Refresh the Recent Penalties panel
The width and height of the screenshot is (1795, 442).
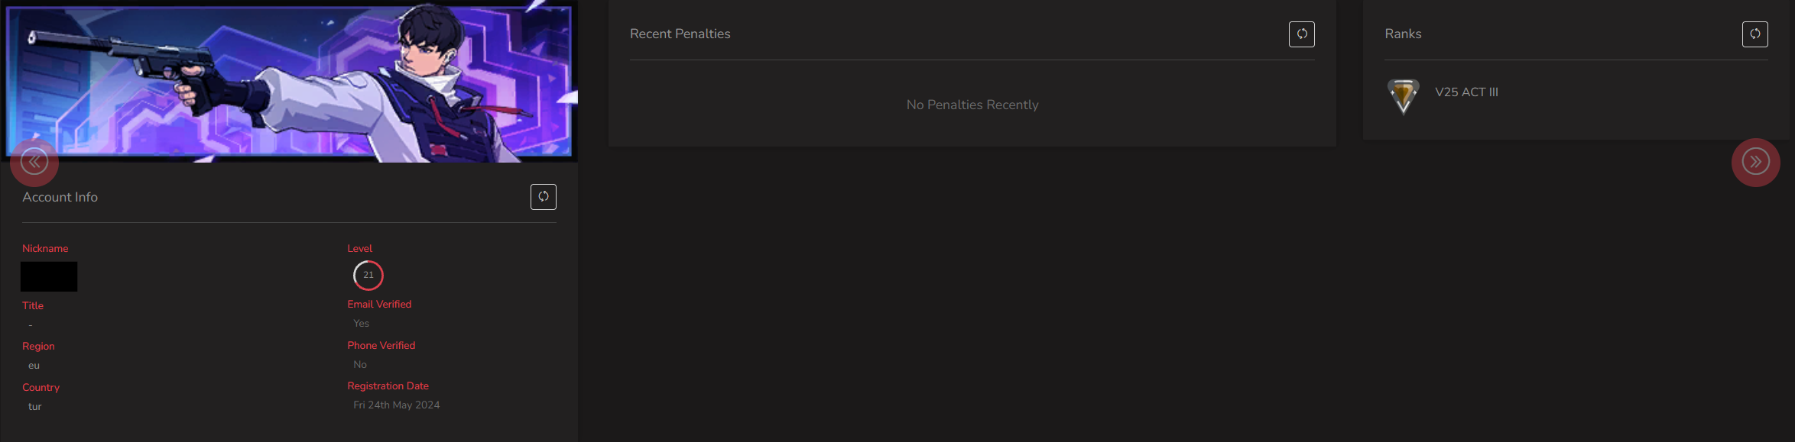coord(1302,34)
